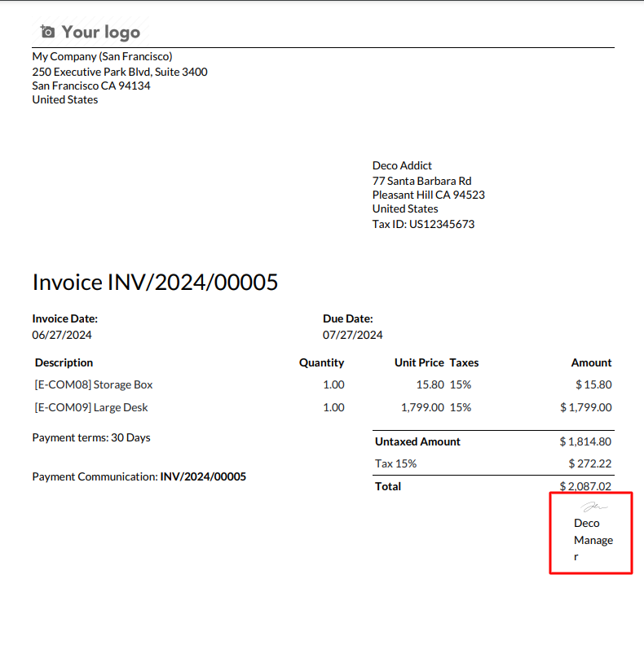Click customer name 'Deco Addict'

pos(402,165)
